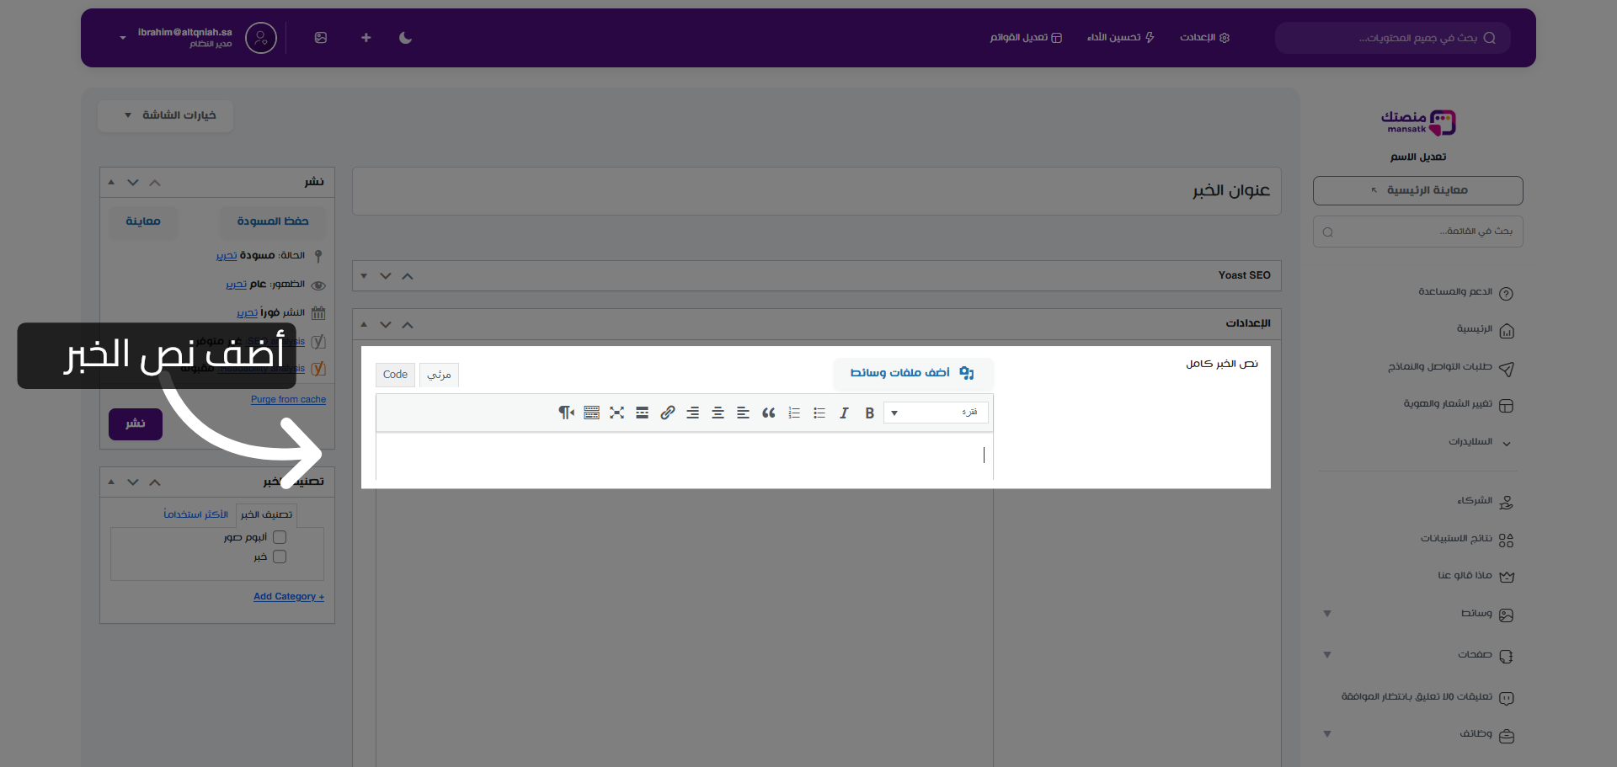Check the خبر category checkbox
The image size is (1617, 767).
[x=280, y=557]
